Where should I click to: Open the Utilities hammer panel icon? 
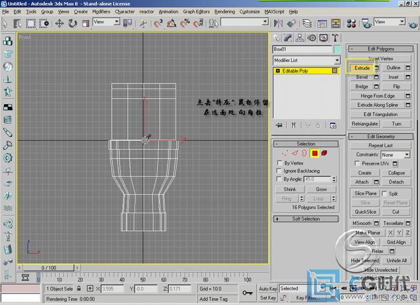coord(335,38)
